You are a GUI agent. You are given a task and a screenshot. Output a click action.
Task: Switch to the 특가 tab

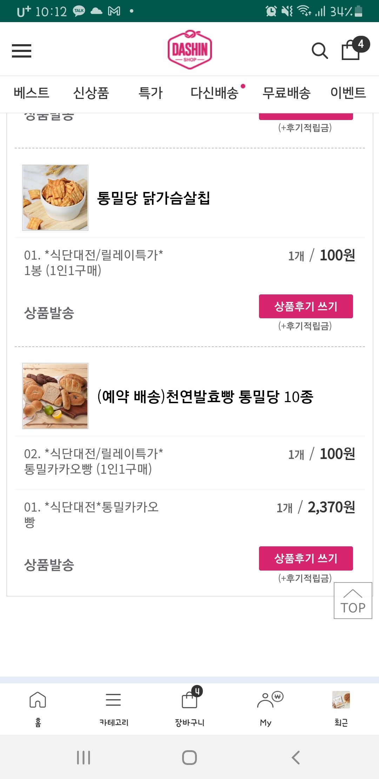151,93
